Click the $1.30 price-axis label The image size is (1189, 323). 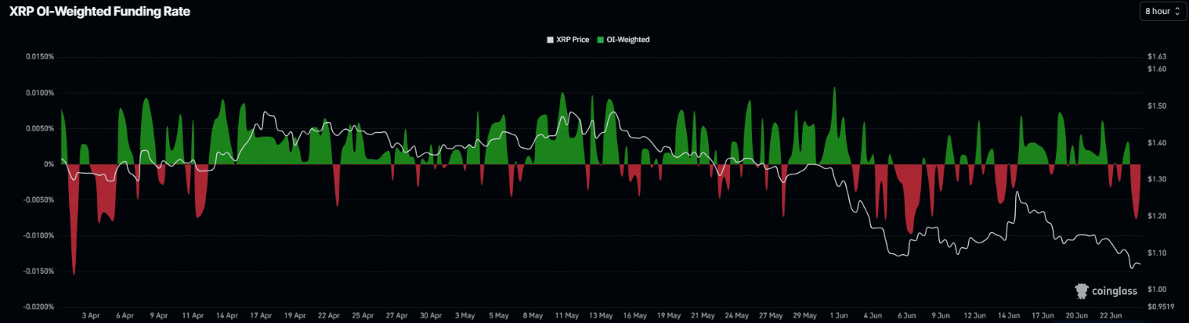(1156, 179)
